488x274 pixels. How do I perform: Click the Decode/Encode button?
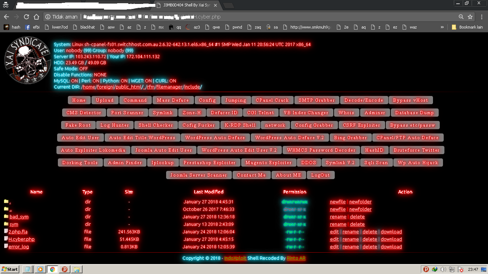[x=364, y=100]
